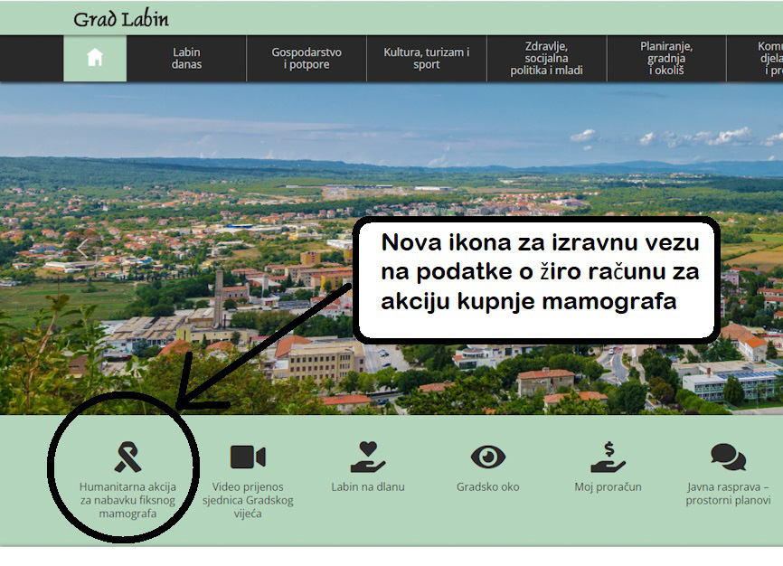Click the speech bubbles icon
Screen dimensions: 783x566
[x=728, y=457]
